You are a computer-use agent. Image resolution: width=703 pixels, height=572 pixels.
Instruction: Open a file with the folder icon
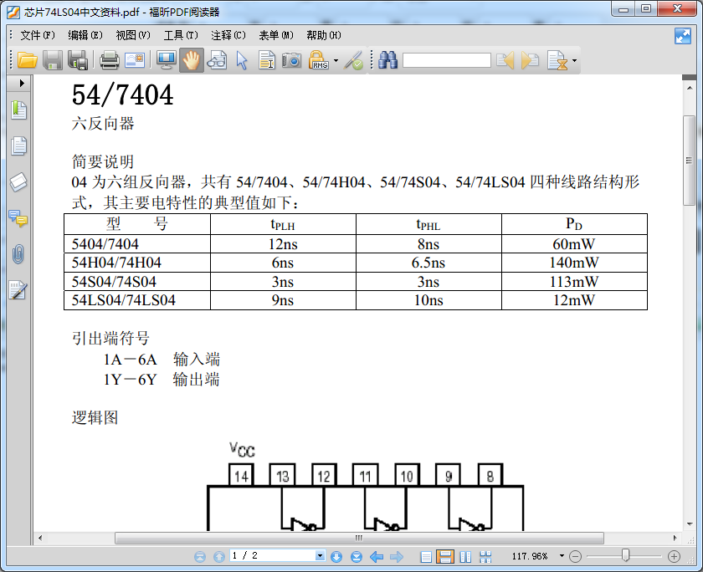click(27, 60)
